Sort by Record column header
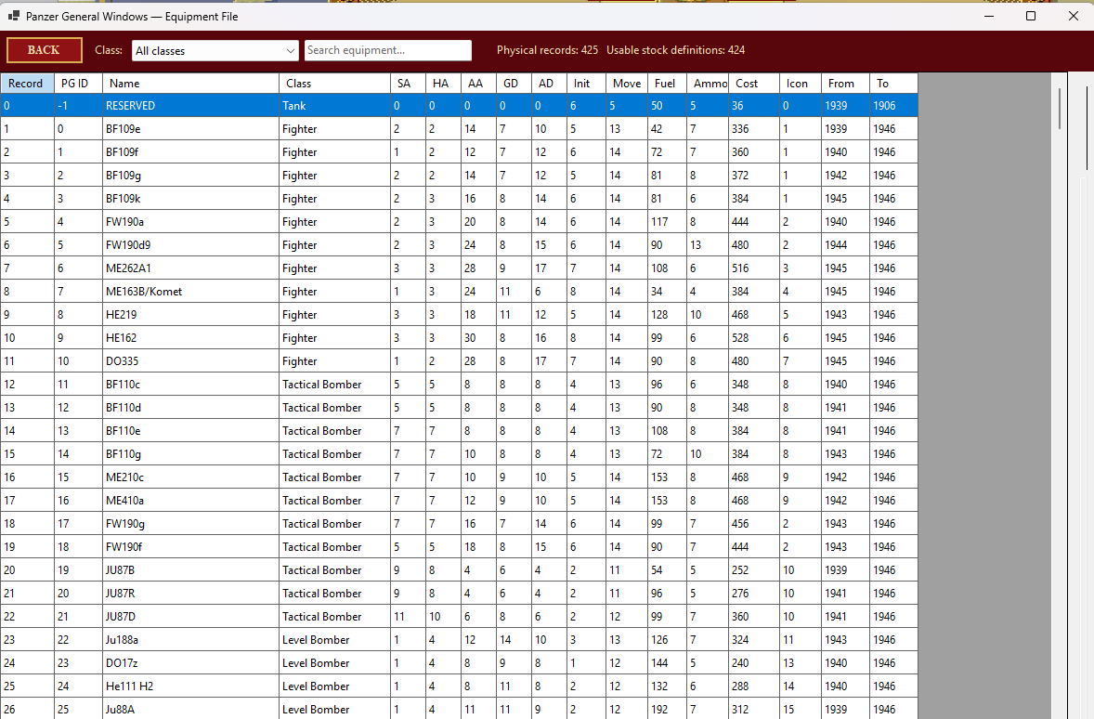This screenshot has height=719, width=1094. 27,83
